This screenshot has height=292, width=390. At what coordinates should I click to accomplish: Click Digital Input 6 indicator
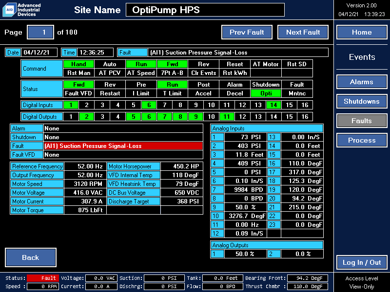click(x=149, y=105)
